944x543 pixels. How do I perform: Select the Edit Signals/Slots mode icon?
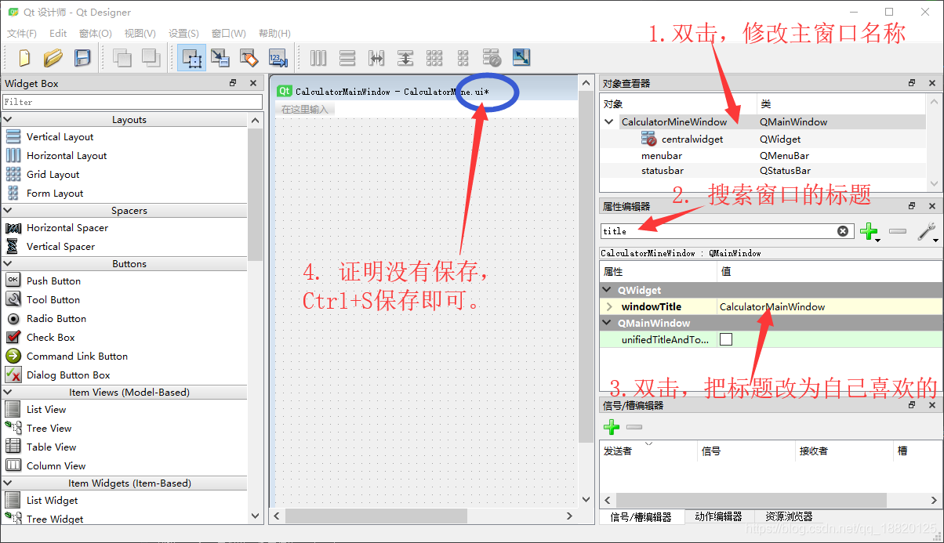pos(220,57)
